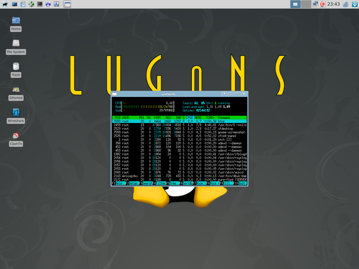Select the highlighted htop process row

click(179, 121)
